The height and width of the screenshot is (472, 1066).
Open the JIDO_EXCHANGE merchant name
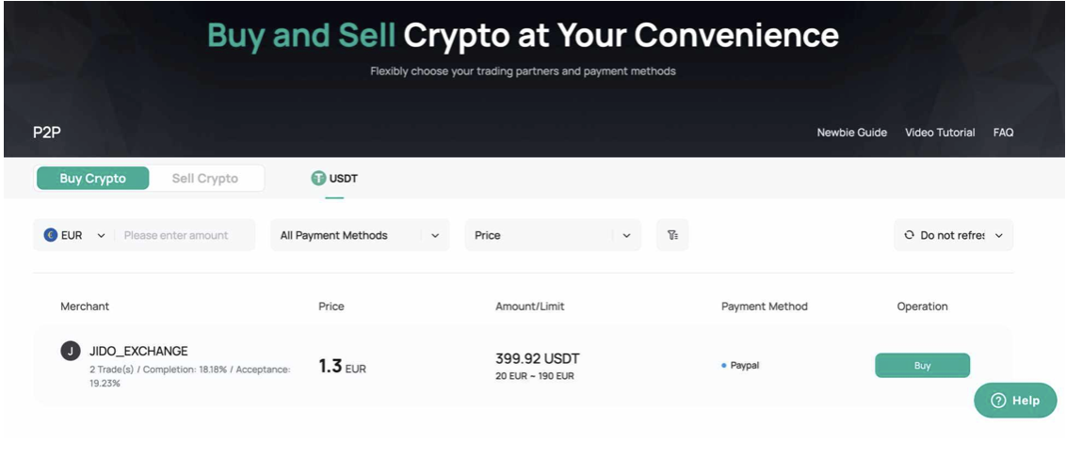pyautogui.click(x=138, y=351)
